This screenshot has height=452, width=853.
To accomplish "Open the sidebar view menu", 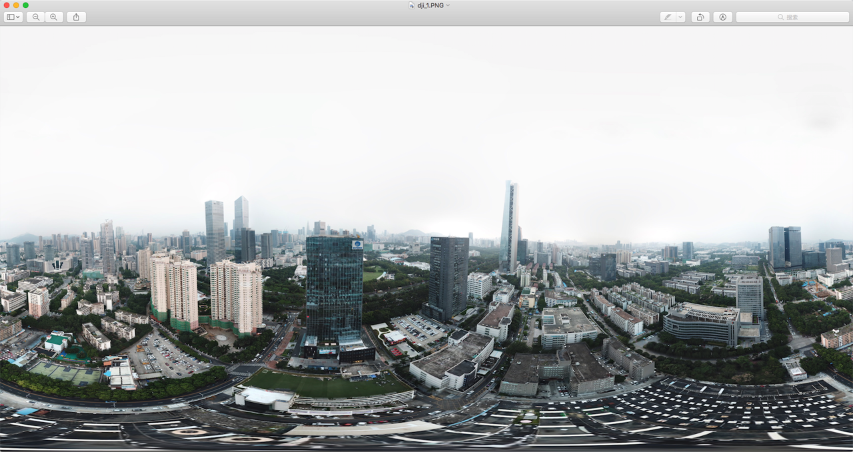I will point(13,17).
